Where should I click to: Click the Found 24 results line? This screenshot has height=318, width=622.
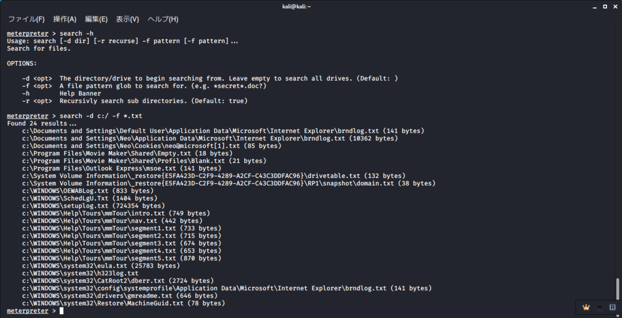tap(42, 124)
